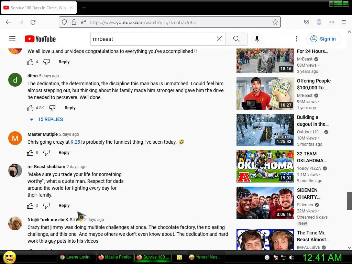The height and width of the screenshot is (264, 352).
Task: Search with your voice microphone
Action: coord(257,39)
